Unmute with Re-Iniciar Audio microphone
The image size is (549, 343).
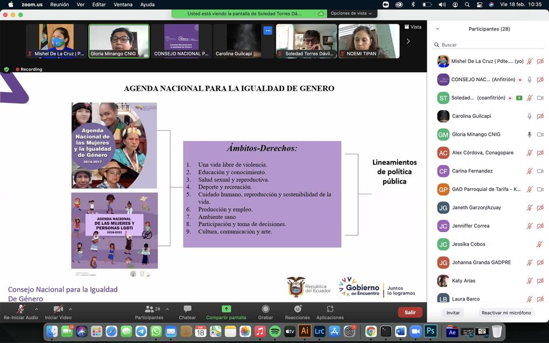point(21,309)
